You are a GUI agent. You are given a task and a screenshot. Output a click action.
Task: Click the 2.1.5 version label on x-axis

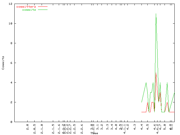tap(53, 126)
